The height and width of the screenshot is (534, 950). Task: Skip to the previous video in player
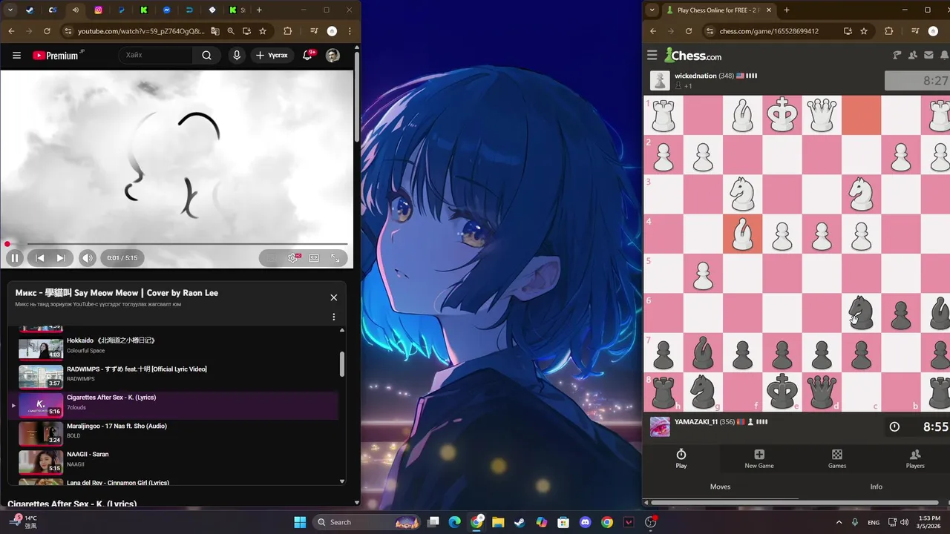click(x=40, y=258)
